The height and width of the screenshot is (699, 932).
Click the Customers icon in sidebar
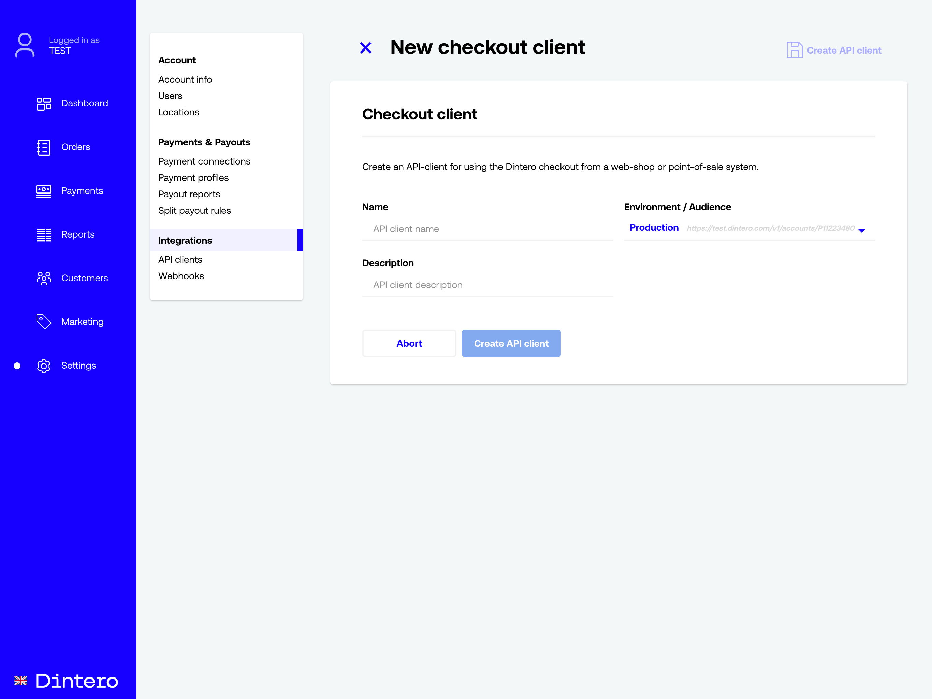(x=44, y=277)
